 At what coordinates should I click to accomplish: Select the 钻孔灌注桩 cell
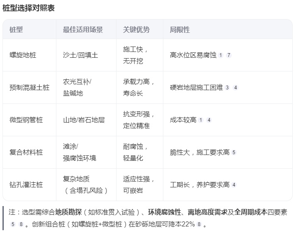coord(26,185)
